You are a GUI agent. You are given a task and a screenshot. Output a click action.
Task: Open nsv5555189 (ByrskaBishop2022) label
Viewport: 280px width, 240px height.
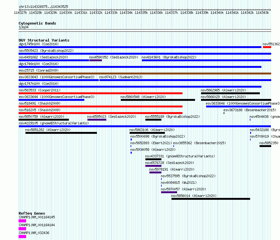tap(172, 117)
